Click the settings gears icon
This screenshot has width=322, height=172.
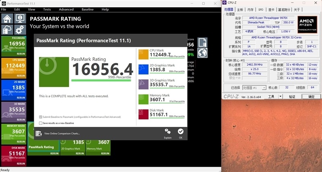pos(20,30)
